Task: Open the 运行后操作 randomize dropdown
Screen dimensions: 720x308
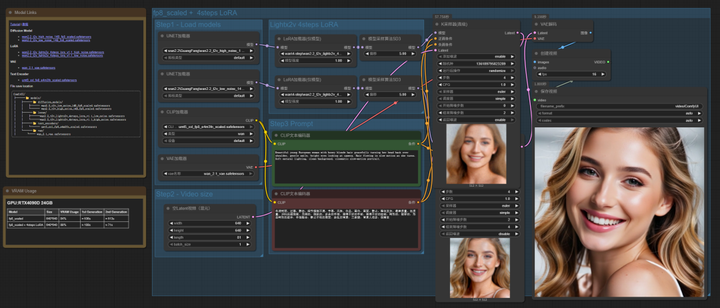Action: tap(477, 71)
